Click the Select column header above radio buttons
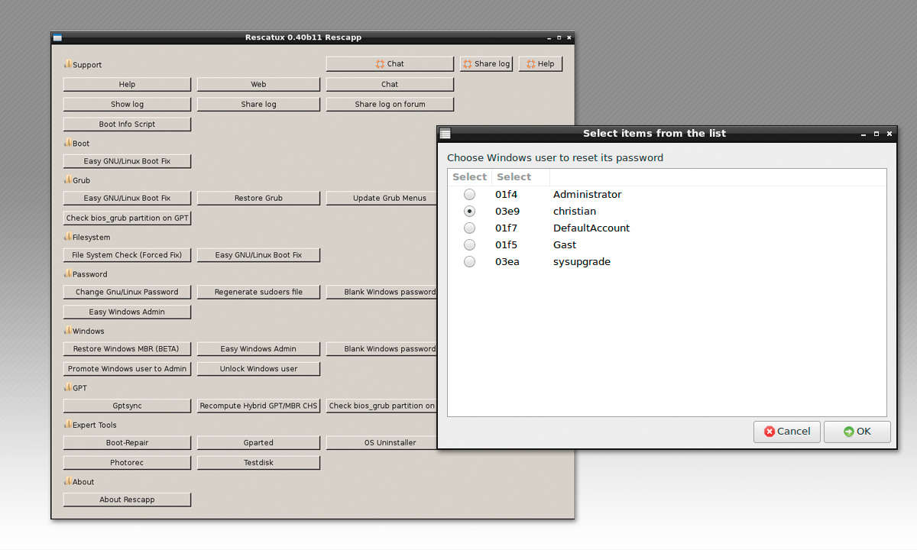Screen dimensions: 917x550 [x=469, y=177]
